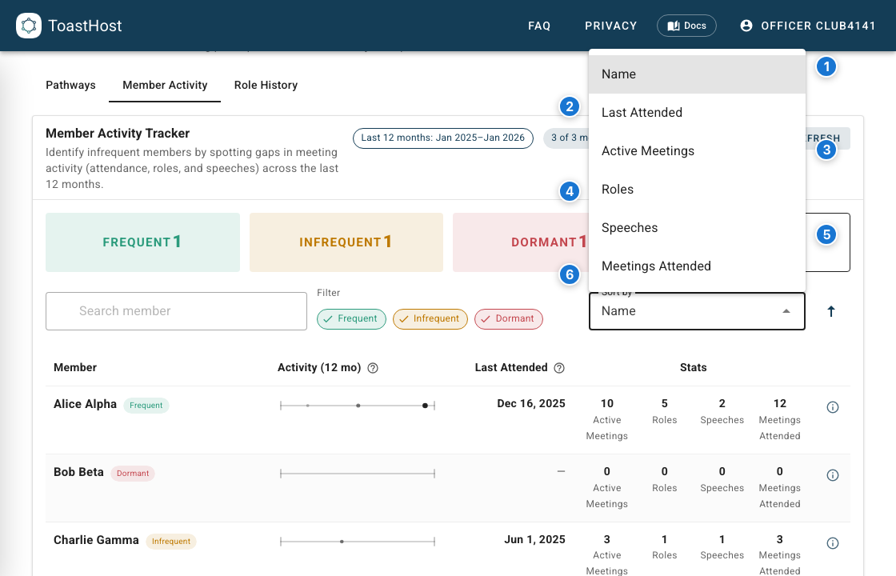Open the account menu via the person icon
The image size is (896, 576).
745,25
